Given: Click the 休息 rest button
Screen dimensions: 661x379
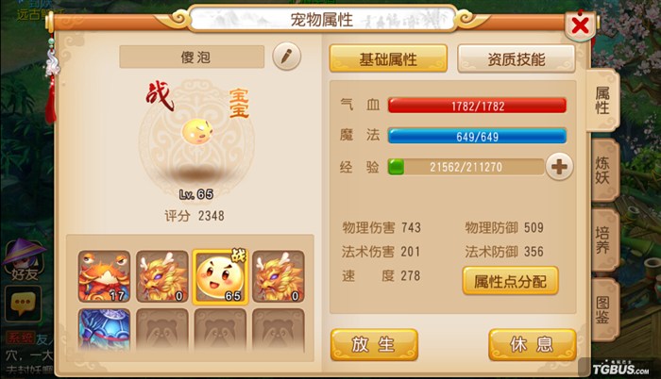Looking at the screenshot, I should point(532,344).
